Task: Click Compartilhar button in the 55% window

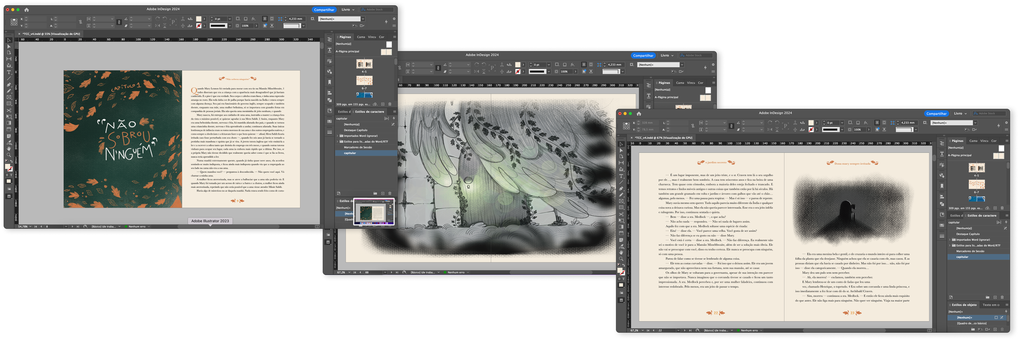Action: 324,10
